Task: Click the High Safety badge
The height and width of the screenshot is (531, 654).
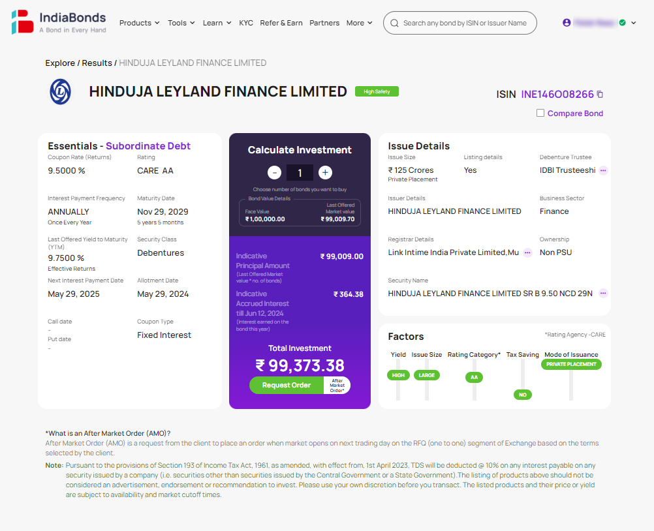Action: point(377,91)
